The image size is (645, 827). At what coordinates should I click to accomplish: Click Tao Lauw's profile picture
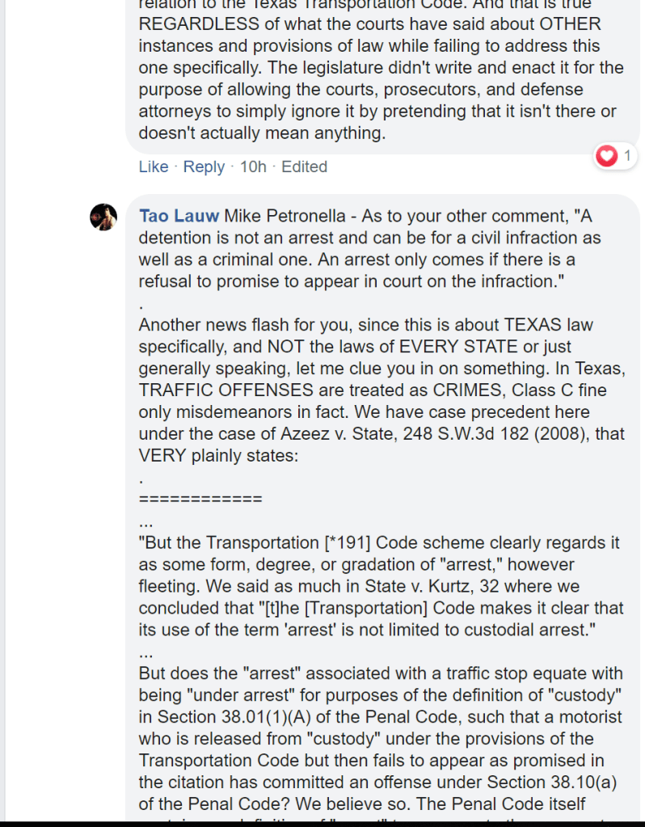[103, 217]
